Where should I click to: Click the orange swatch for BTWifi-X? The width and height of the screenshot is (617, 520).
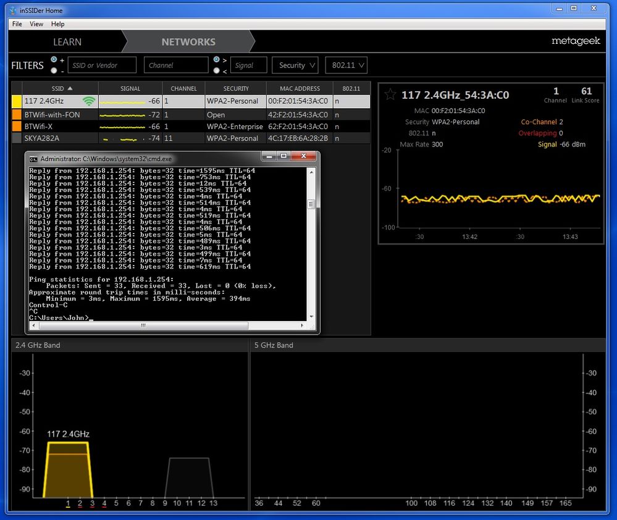click(x=17, y=126)
